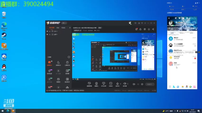Open the 弹幕秀 tool
This screenshot has height=113, width=202.
(x=58, y=80)
